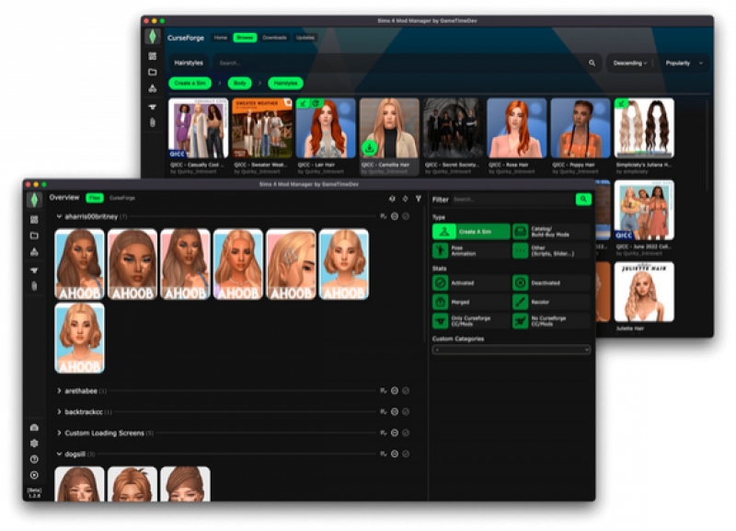Viewport: 736px width, 531px height.
Task: Select the Browse tab in CurseForge window
Action: (245, 38)
